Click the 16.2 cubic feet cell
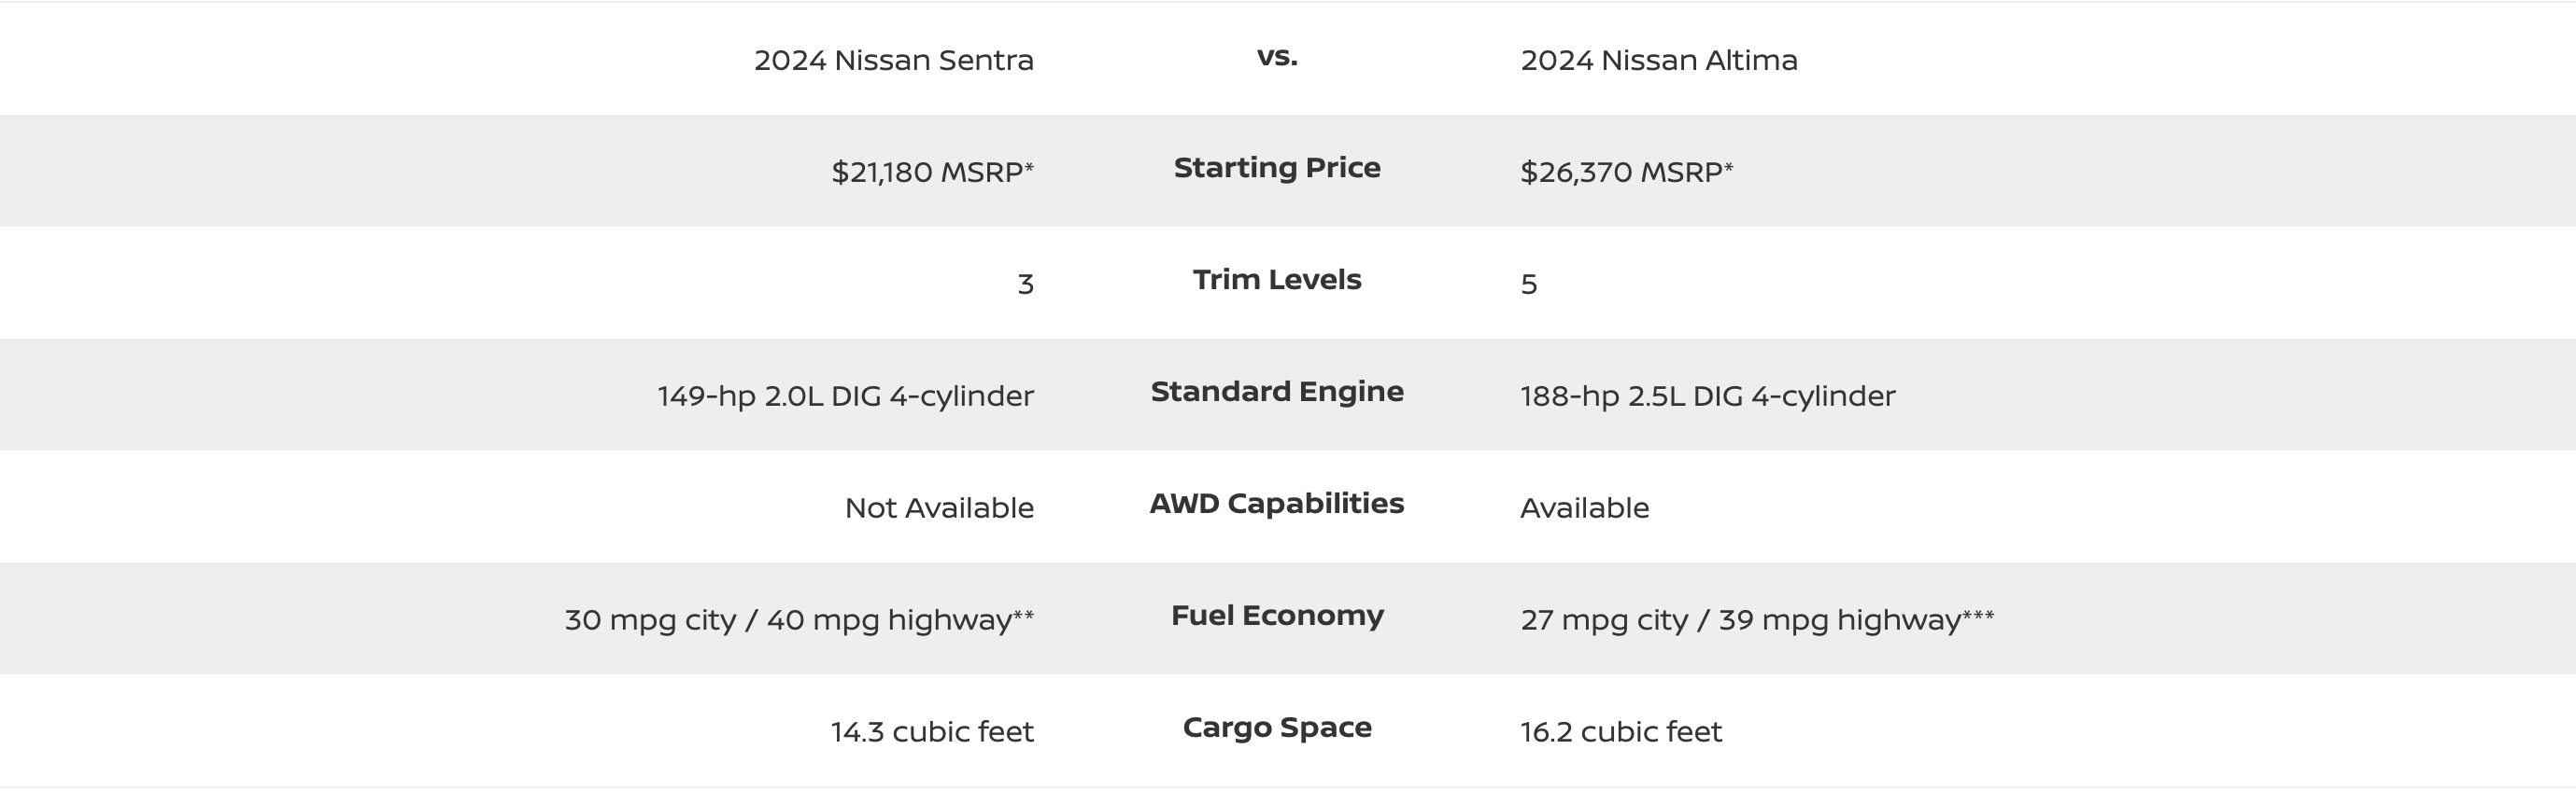The image size is (2576, 791). point(1622,732)
